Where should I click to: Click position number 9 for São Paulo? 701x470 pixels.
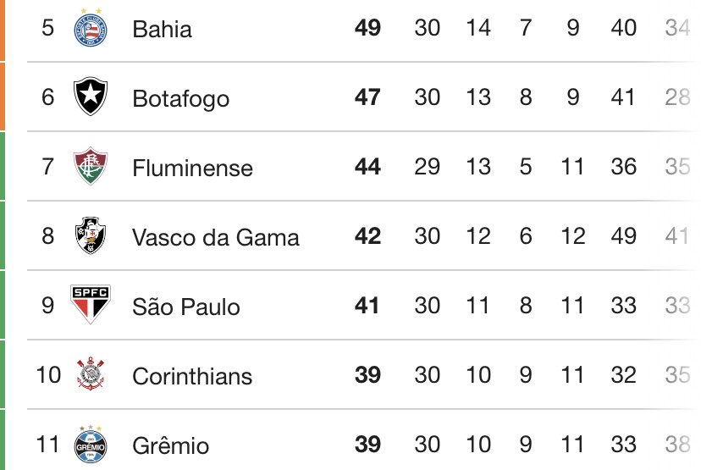47,305
